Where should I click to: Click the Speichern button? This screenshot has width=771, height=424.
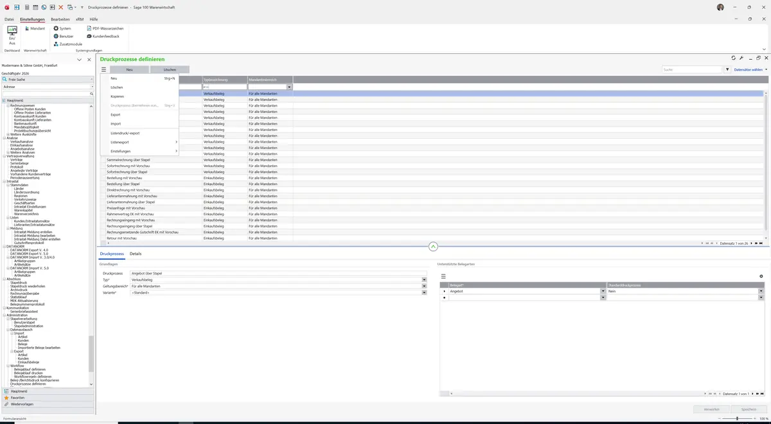pos(749,409)
